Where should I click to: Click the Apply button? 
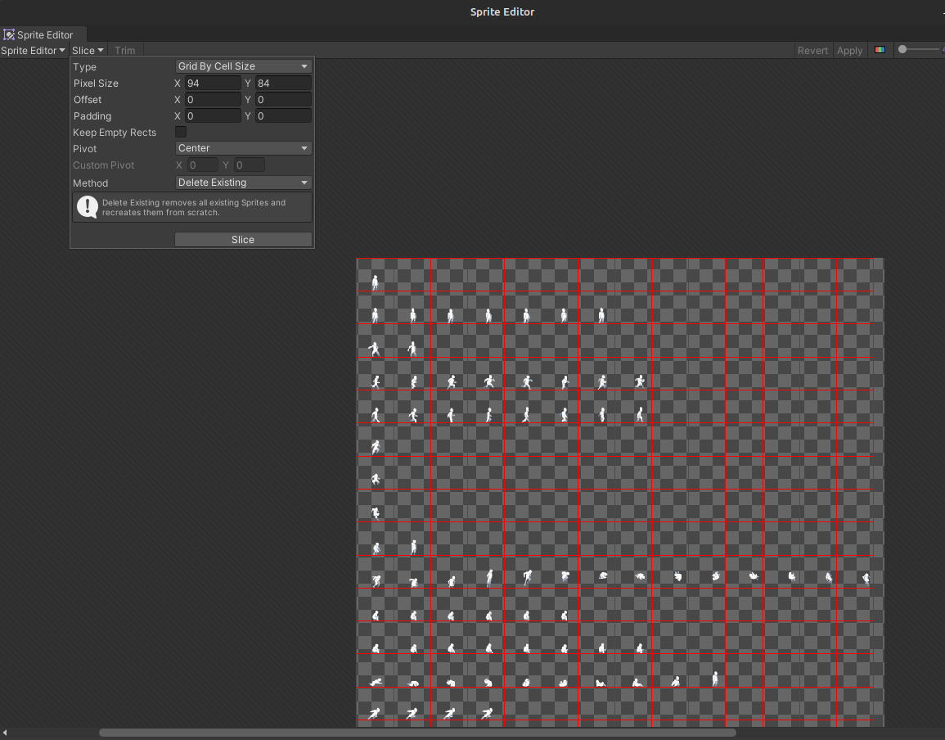tap(849, 51)
